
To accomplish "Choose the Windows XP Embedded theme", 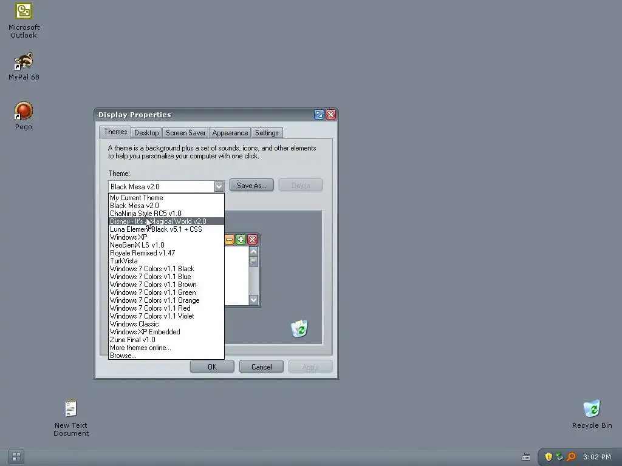I will 166,332.
